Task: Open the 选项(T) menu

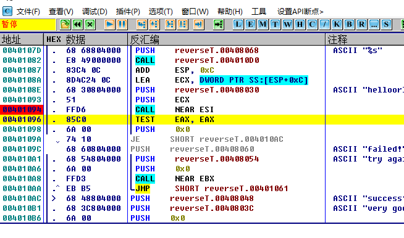Action: pyautogui.click(x=161, y=12)
